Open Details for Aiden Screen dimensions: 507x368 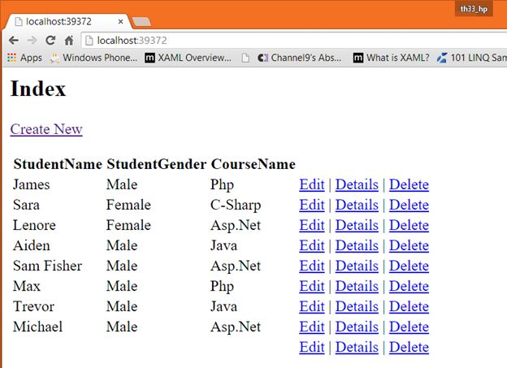pyautogui.click(x=357, y=246)
